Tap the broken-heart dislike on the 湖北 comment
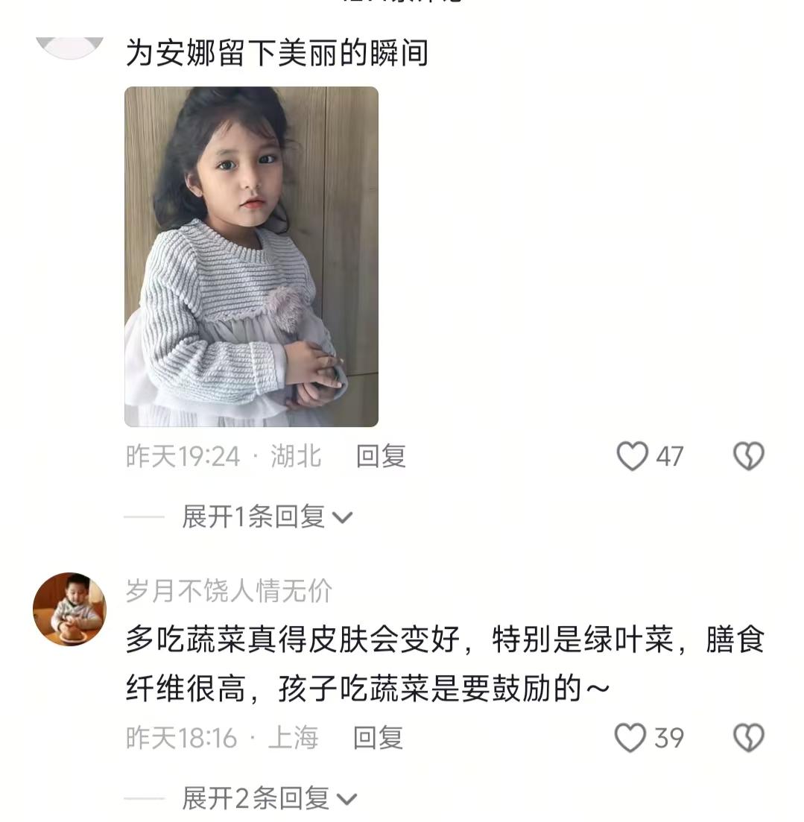This screenshot has height=822, width=804. point(748,456)
